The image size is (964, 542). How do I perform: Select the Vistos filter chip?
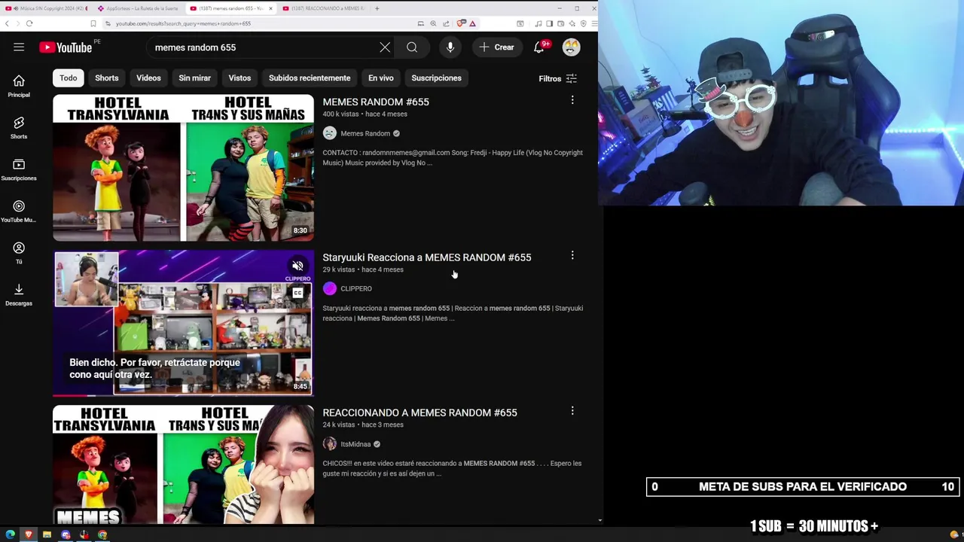pos(239,78)
